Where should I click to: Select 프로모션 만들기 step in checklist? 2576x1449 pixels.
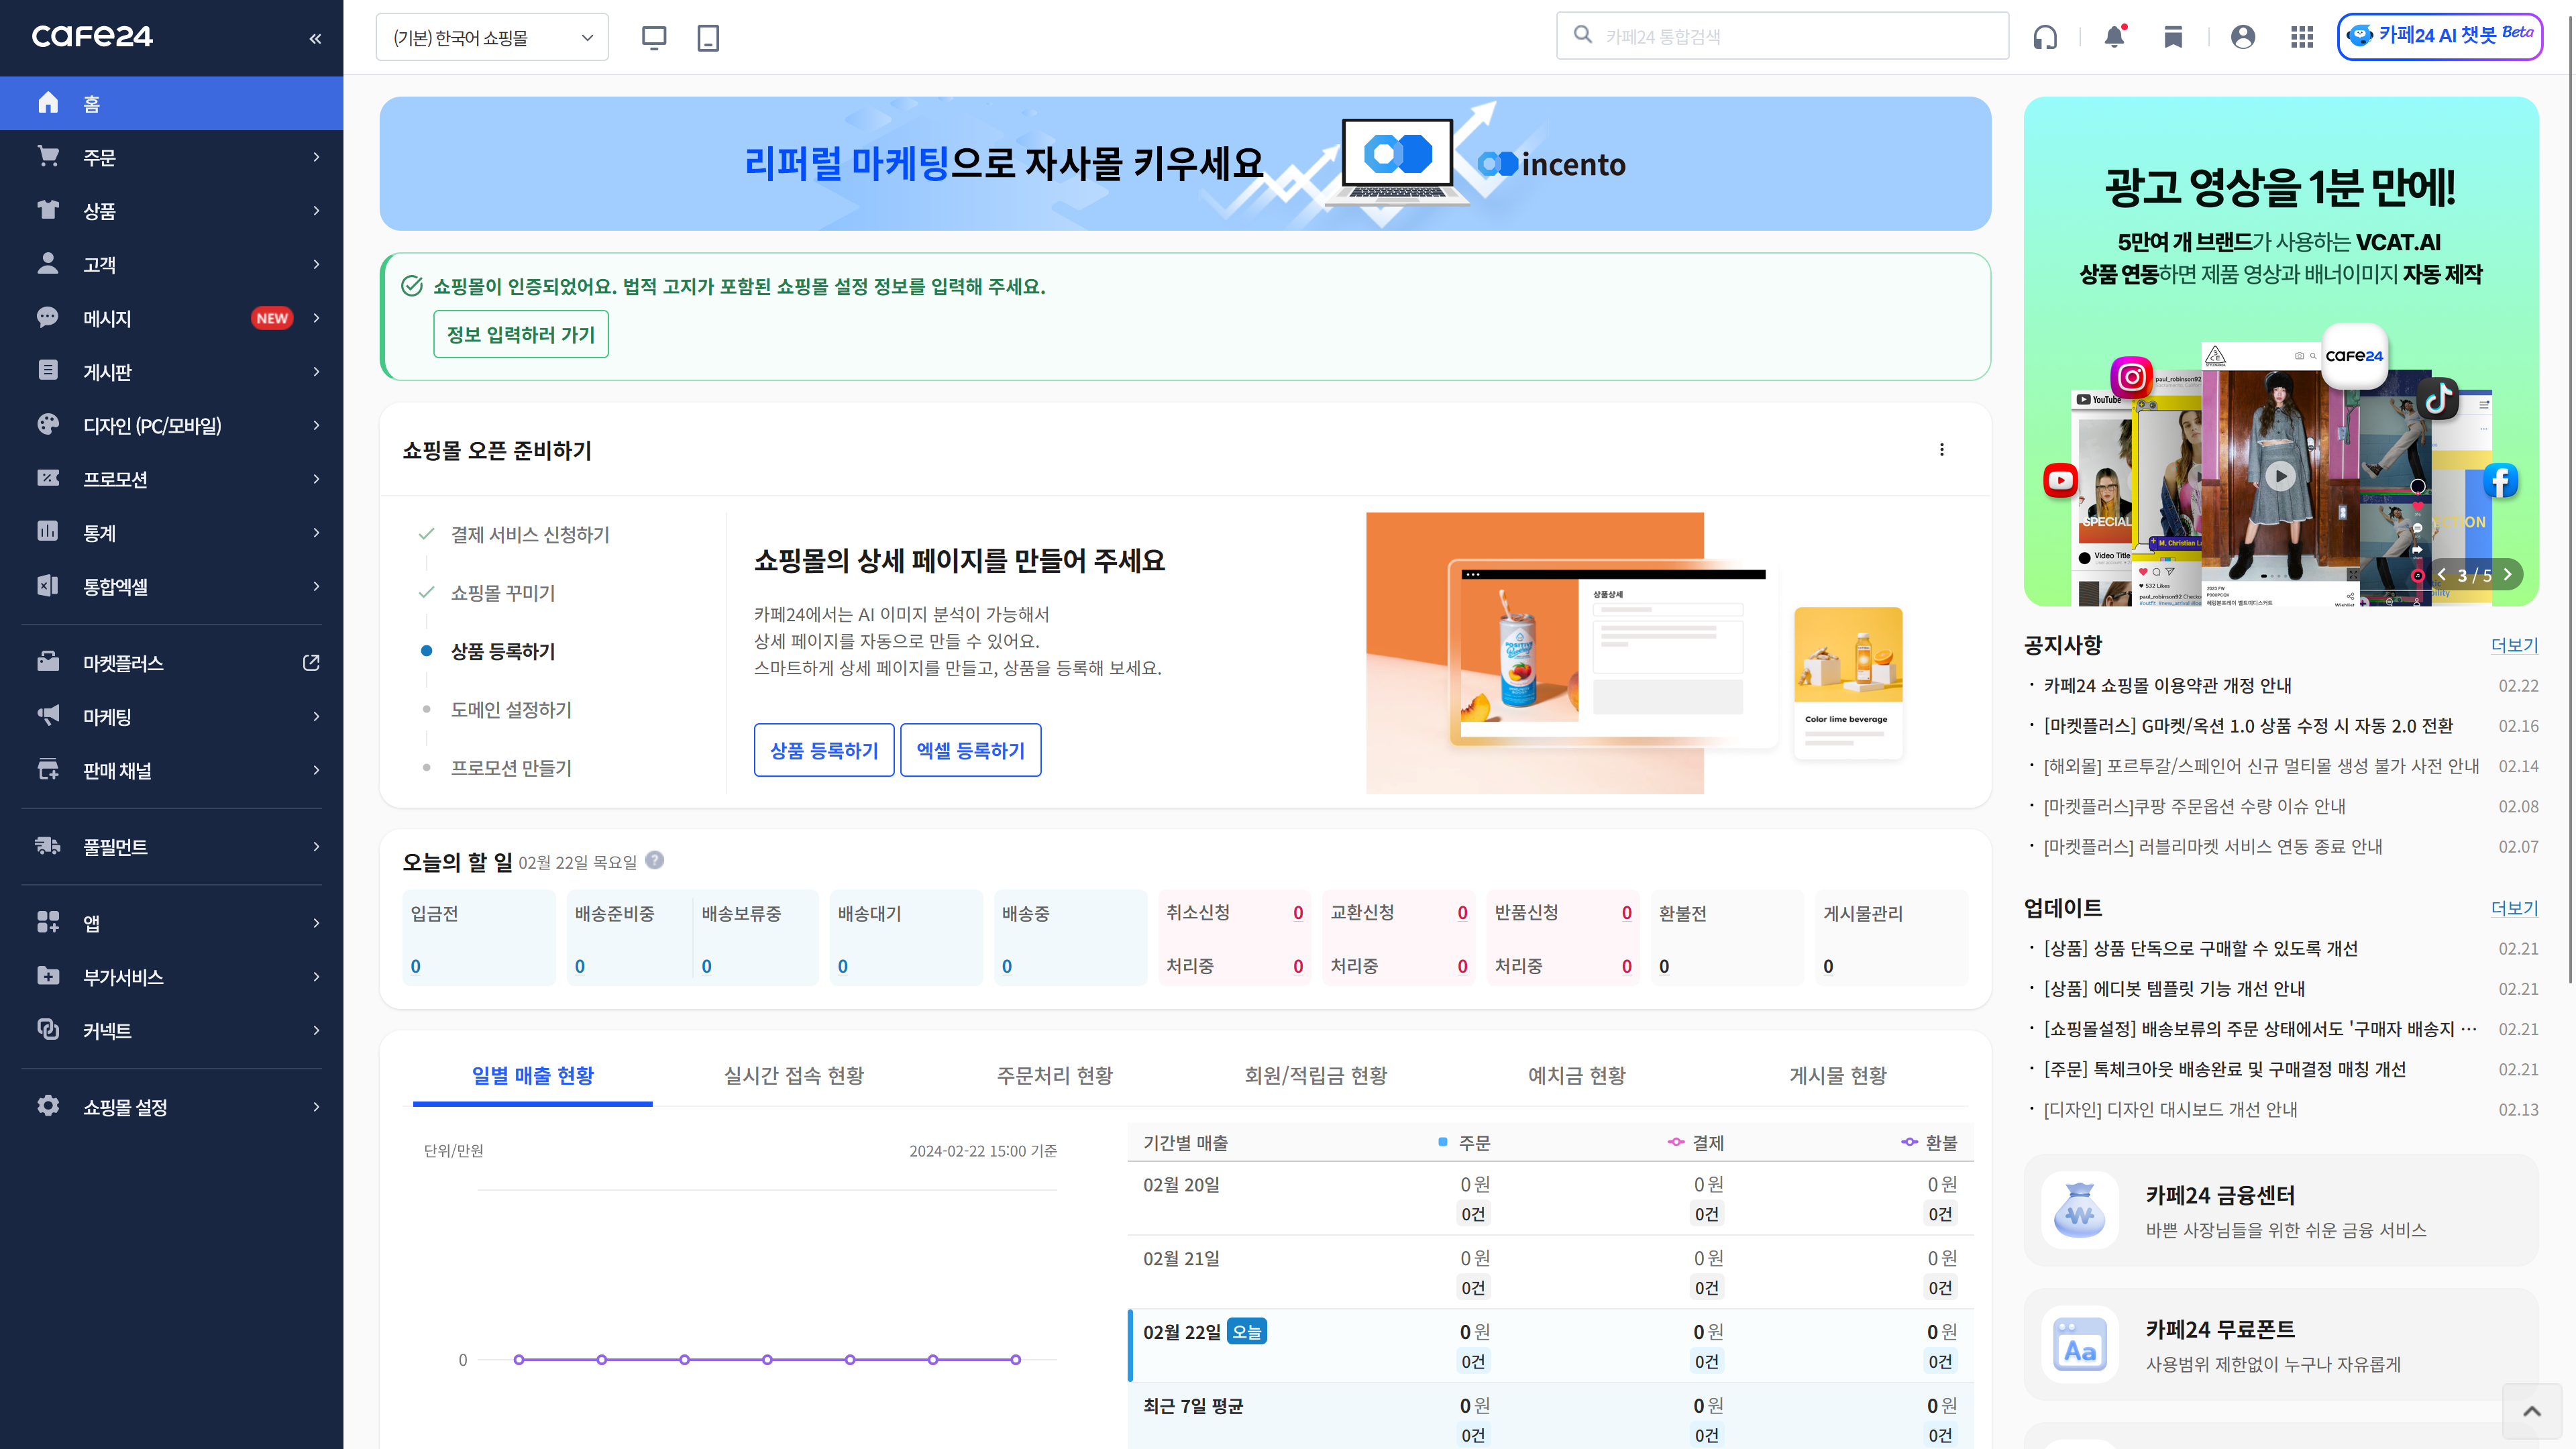510,768
